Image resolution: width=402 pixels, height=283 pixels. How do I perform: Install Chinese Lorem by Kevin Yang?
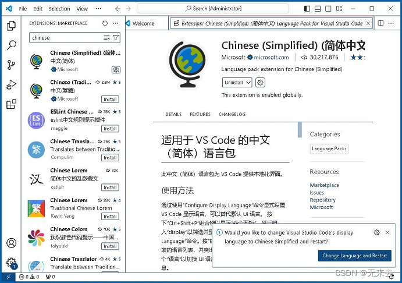point(110,217)
